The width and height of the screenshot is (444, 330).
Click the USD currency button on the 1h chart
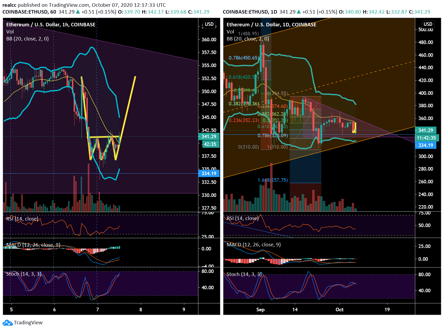209,24
